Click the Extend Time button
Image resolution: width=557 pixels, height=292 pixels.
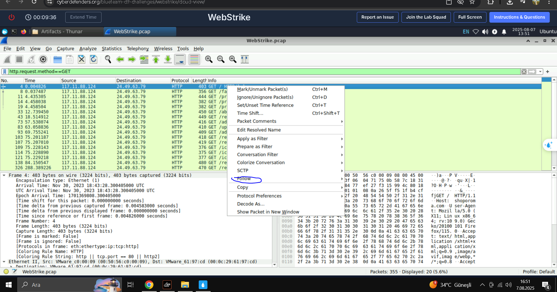pyautogui.click(x=83, y=17)
